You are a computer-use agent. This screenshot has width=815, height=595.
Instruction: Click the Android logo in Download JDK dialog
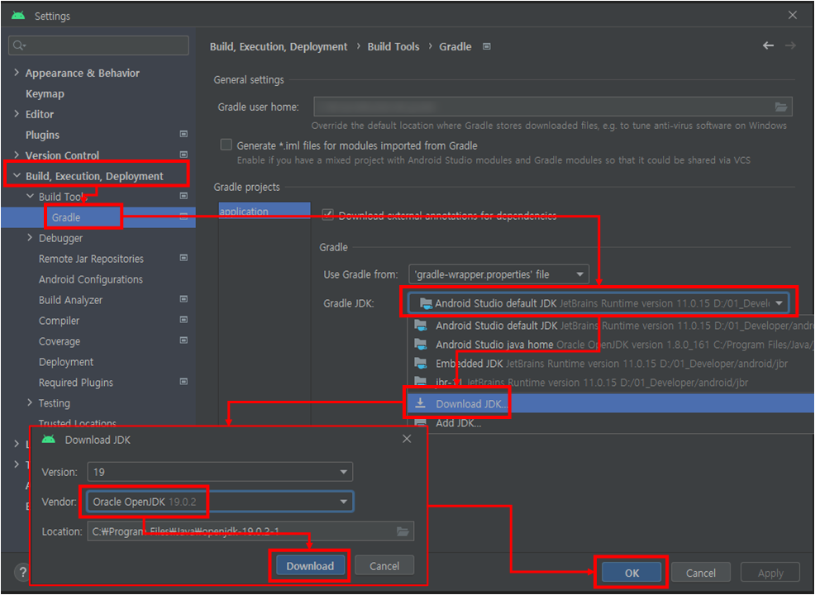click(48, 439)
